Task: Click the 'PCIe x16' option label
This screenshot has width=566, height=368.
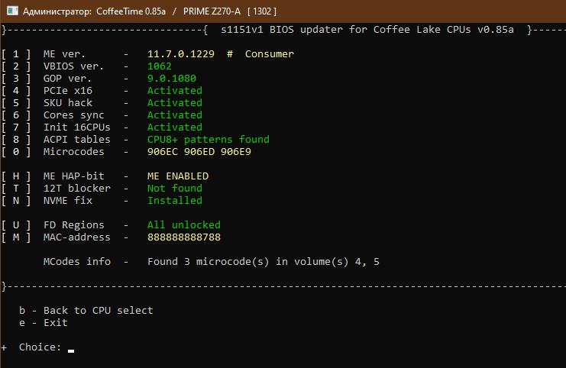Action: (67, 91)
